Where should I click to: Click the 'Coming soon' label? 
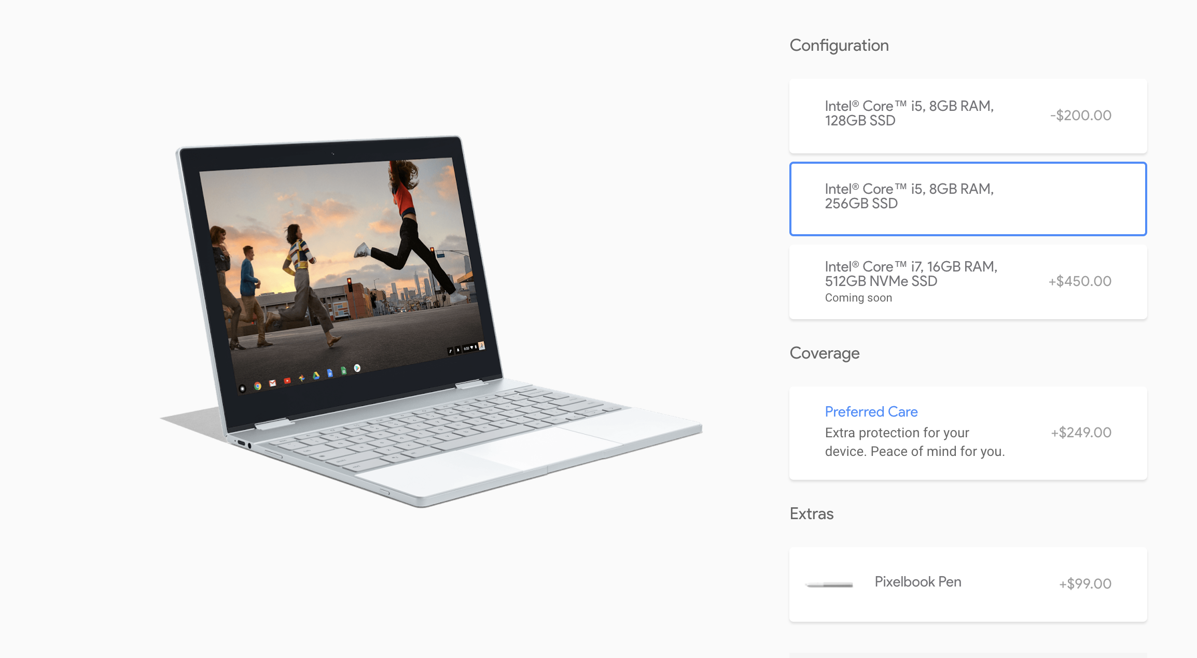pos(858,297)
